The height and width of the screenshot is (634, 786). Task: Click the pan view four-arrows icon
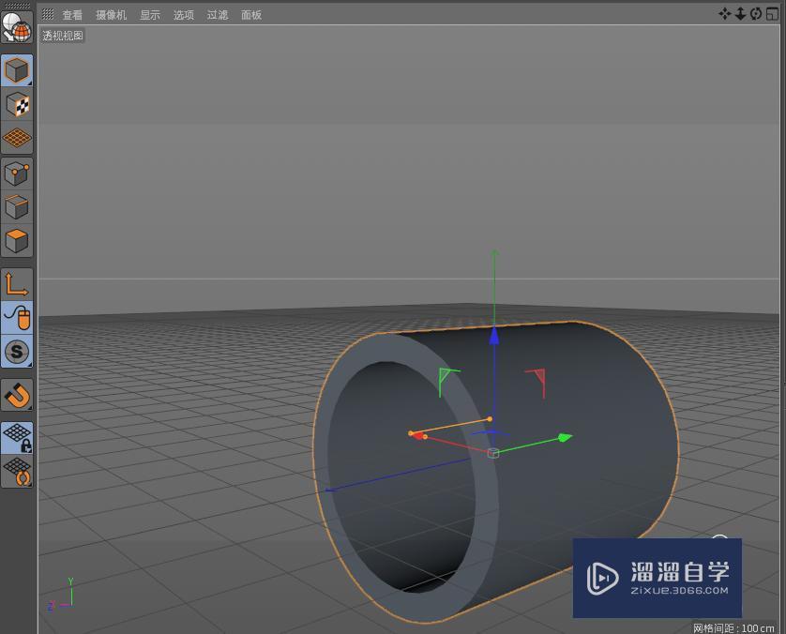tap(724, 13)
